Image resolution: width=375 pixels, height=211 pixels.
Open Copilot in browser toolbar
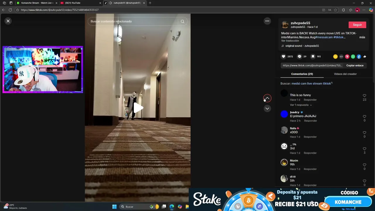371,10
